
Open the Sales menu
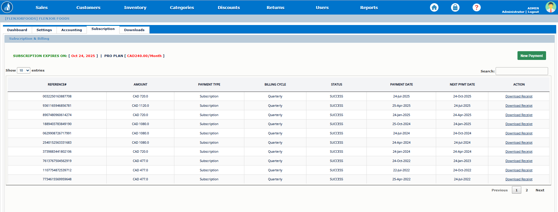tap(41, 8)
